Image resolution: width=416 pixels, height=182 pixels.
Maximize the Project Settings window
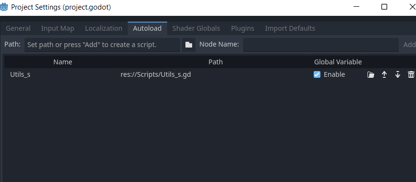point(384,7)
